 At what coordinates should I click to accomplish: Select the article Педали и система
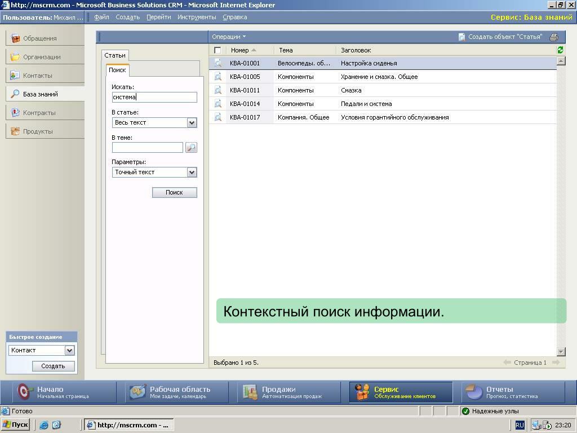click(383, 104)
